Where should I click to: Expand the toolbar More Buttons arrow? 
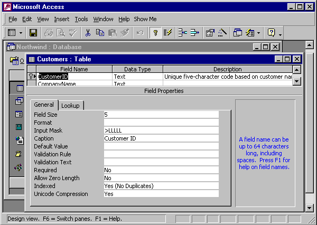[280, 35]
